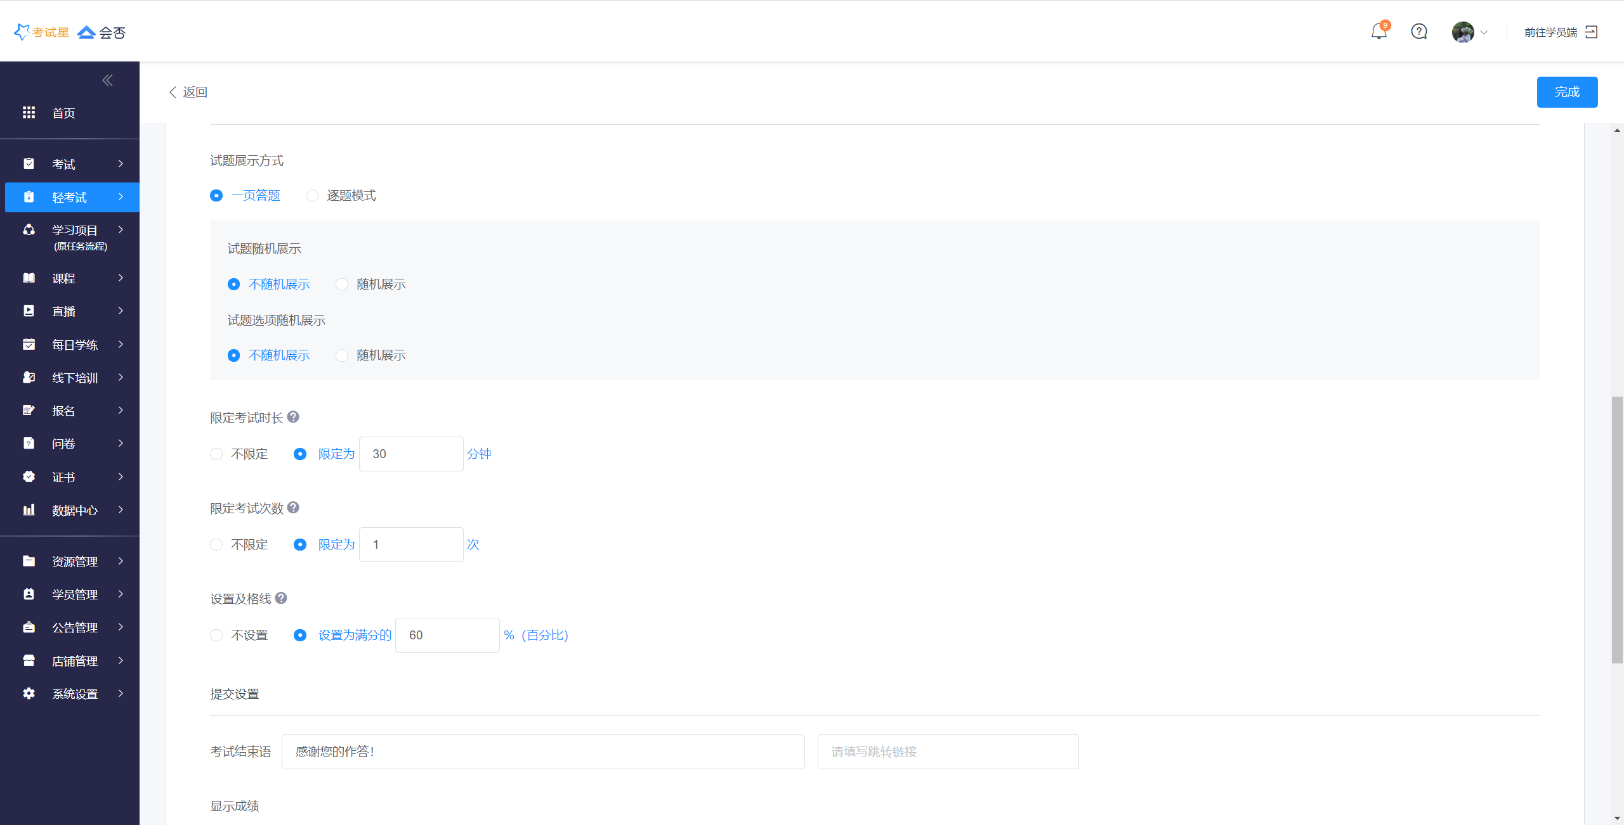Click help icon beside 限定考试次数

pyautogui.click(x=293, y=508)
